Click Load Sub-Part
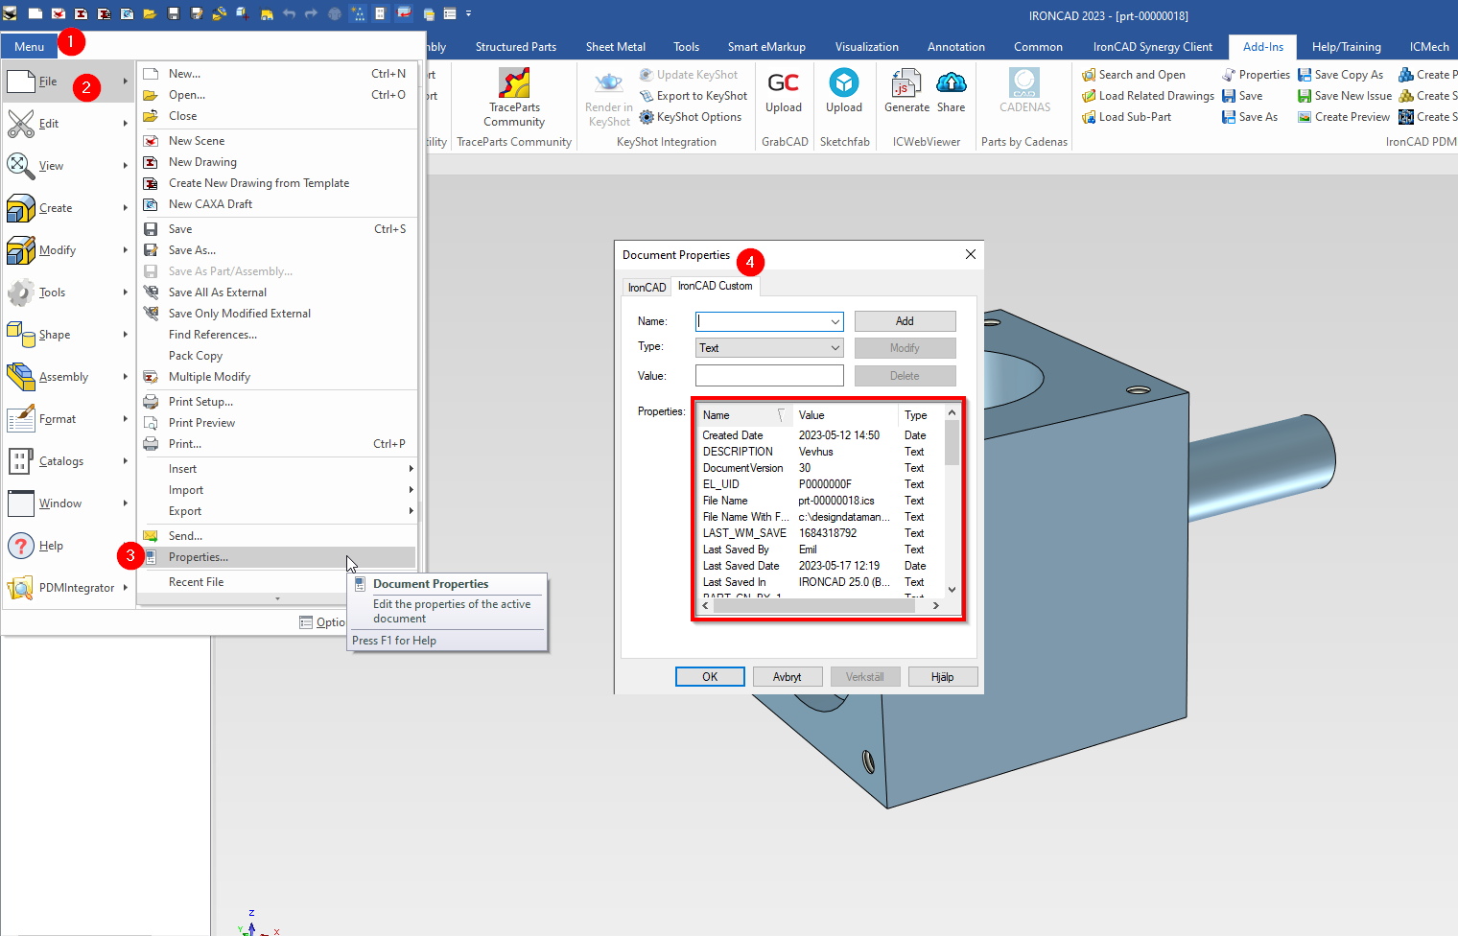This screenshot has width=1458, height=936. (1127, 117)
